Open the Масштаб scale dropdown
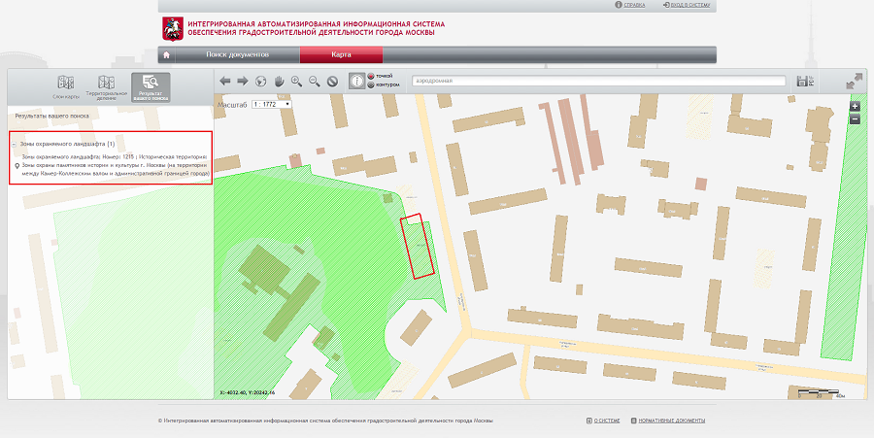This screenshot has width=874, height=438. pyautogui.click(x=272, y=104)
